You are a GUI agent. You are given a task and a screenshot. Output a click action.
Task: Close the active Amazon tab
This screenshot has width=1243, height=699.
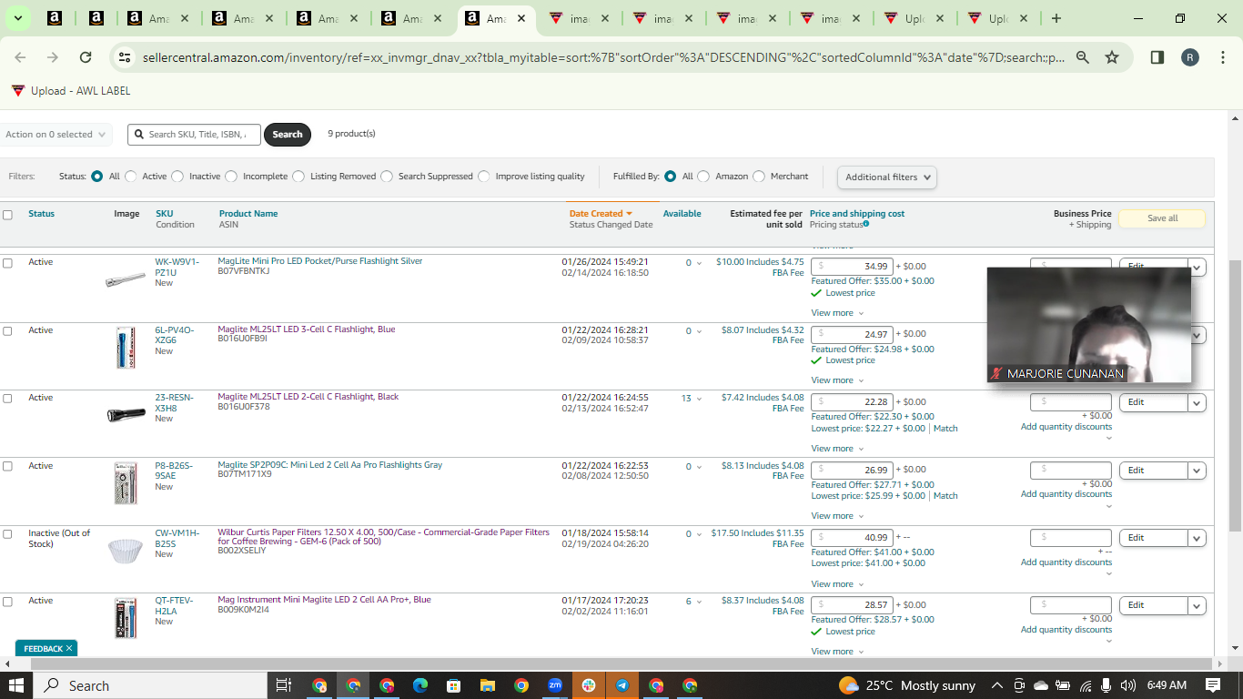pyautogui.click(x=521, y=18)
